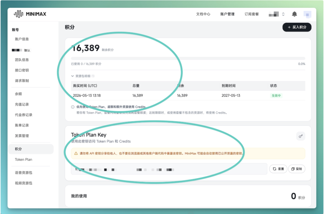
Task: Select 余额 in sidebar
Action: [x=18, y=94]
